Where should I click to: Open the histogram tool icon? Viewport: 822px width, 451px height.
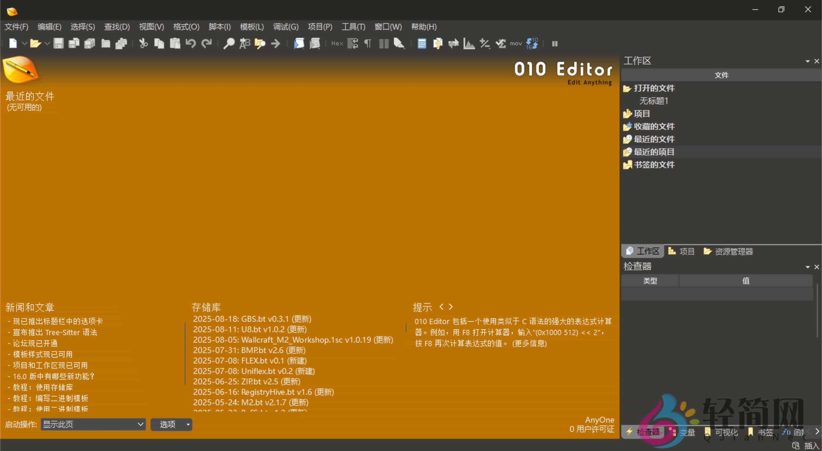468,43
